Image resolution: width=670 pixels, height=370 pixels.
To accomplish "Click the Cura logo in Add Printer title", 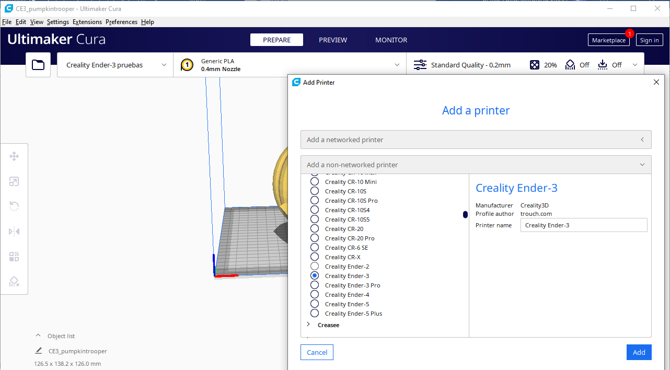I will click(x=296, y=82).
